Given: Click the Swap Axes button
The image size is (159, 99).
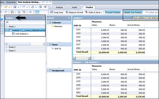Looking at the screenshot, I should tap(57, 12).
